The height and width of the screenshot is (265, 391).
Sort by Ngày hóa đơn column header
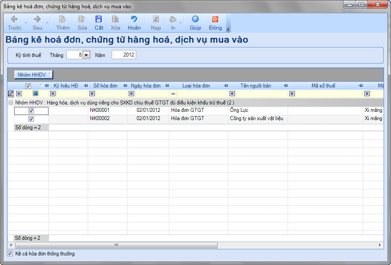[146, 86]
